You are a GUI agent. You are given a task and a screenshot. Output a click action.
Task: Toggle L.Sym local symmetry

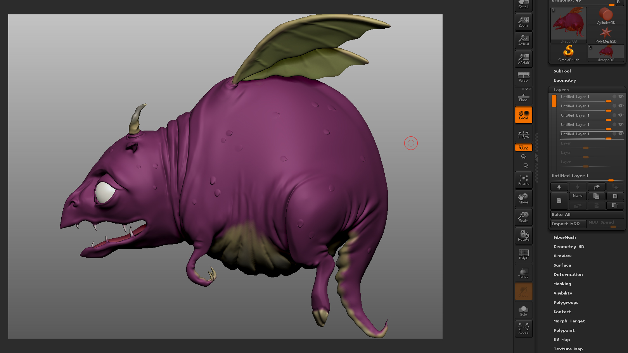(523, 134)
